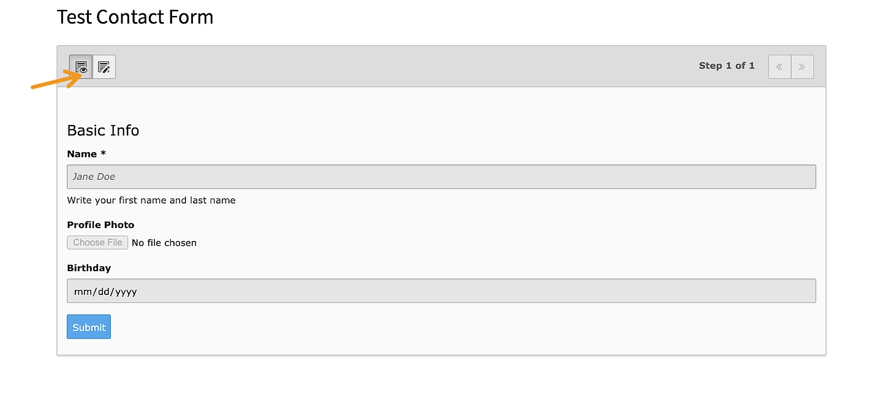This screenshot has width=882, height=412.
Task: Click the Basic Info section heading
Action: (x=103, y=130)
